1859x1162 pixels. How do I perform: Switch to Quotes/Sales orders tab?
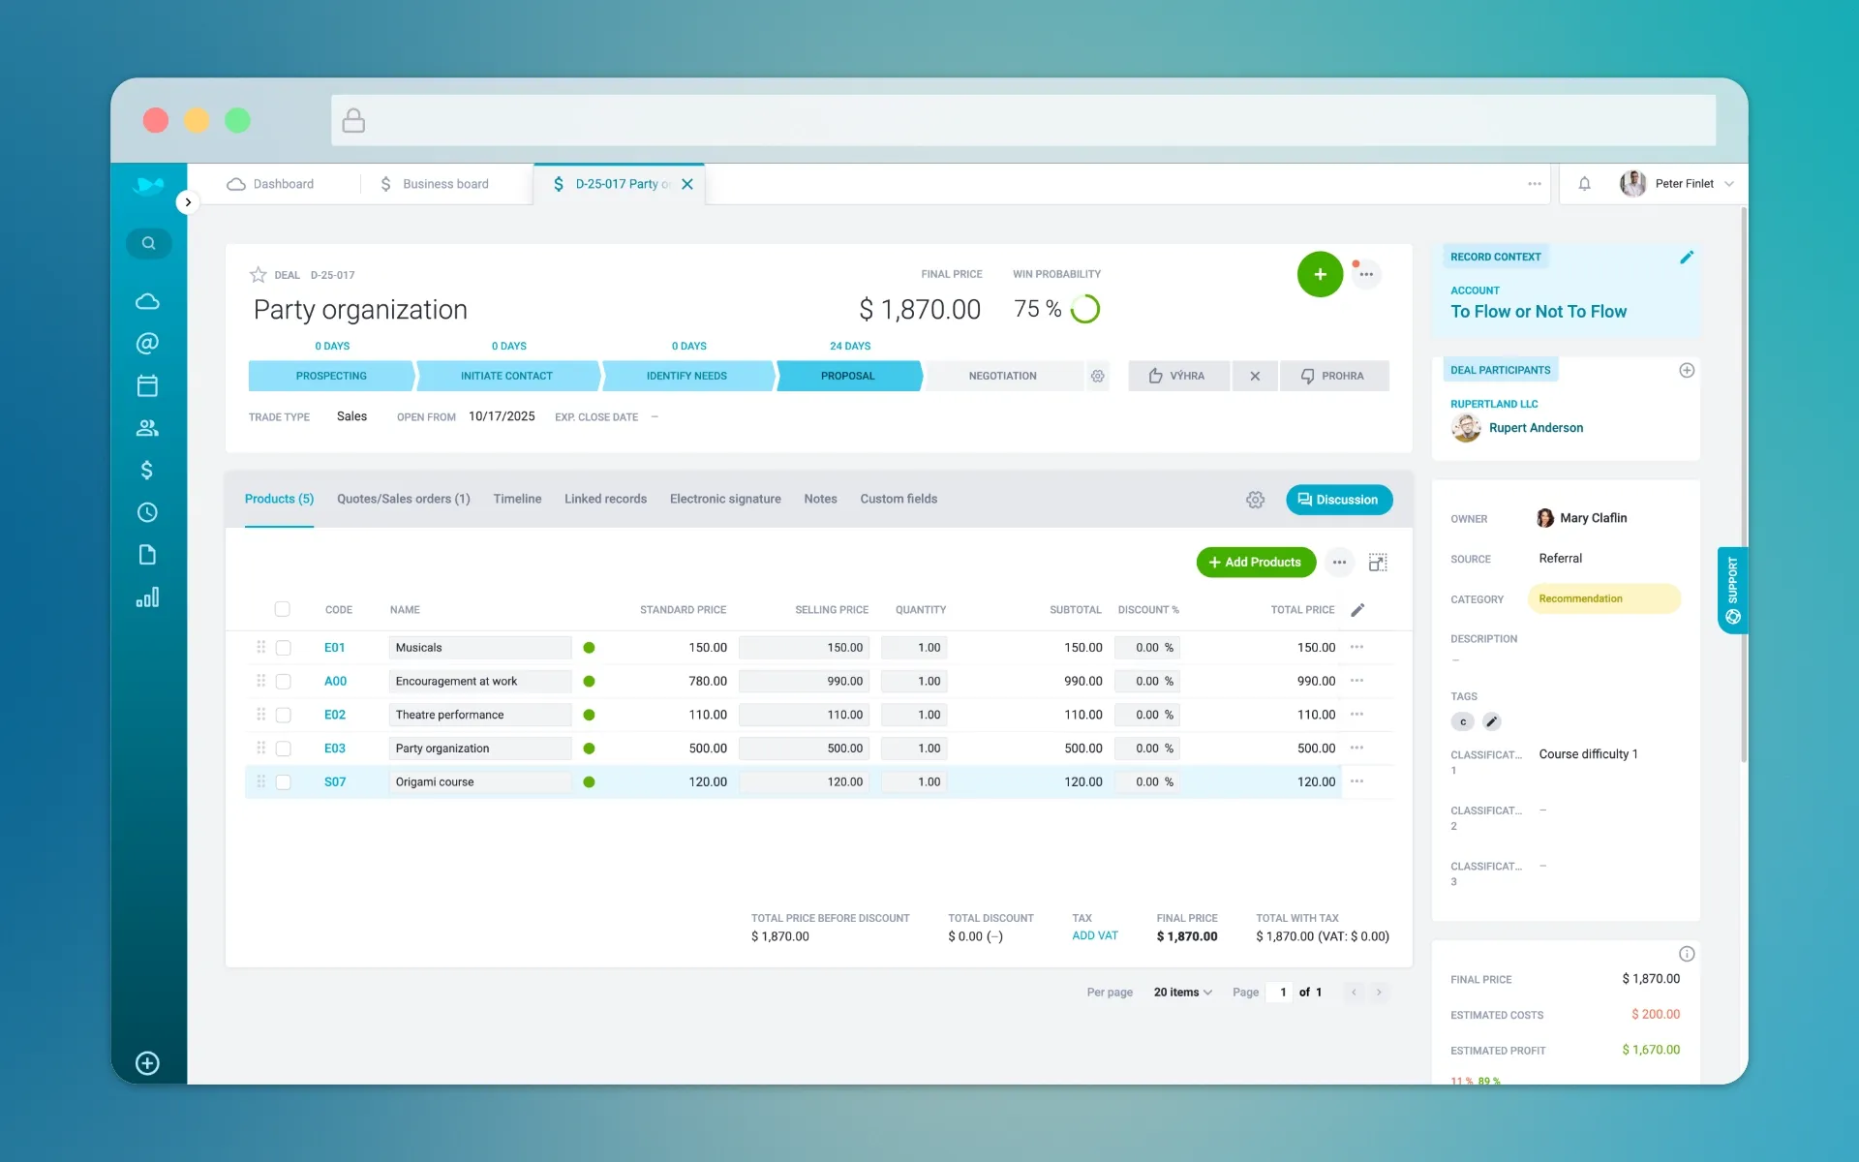403,500
